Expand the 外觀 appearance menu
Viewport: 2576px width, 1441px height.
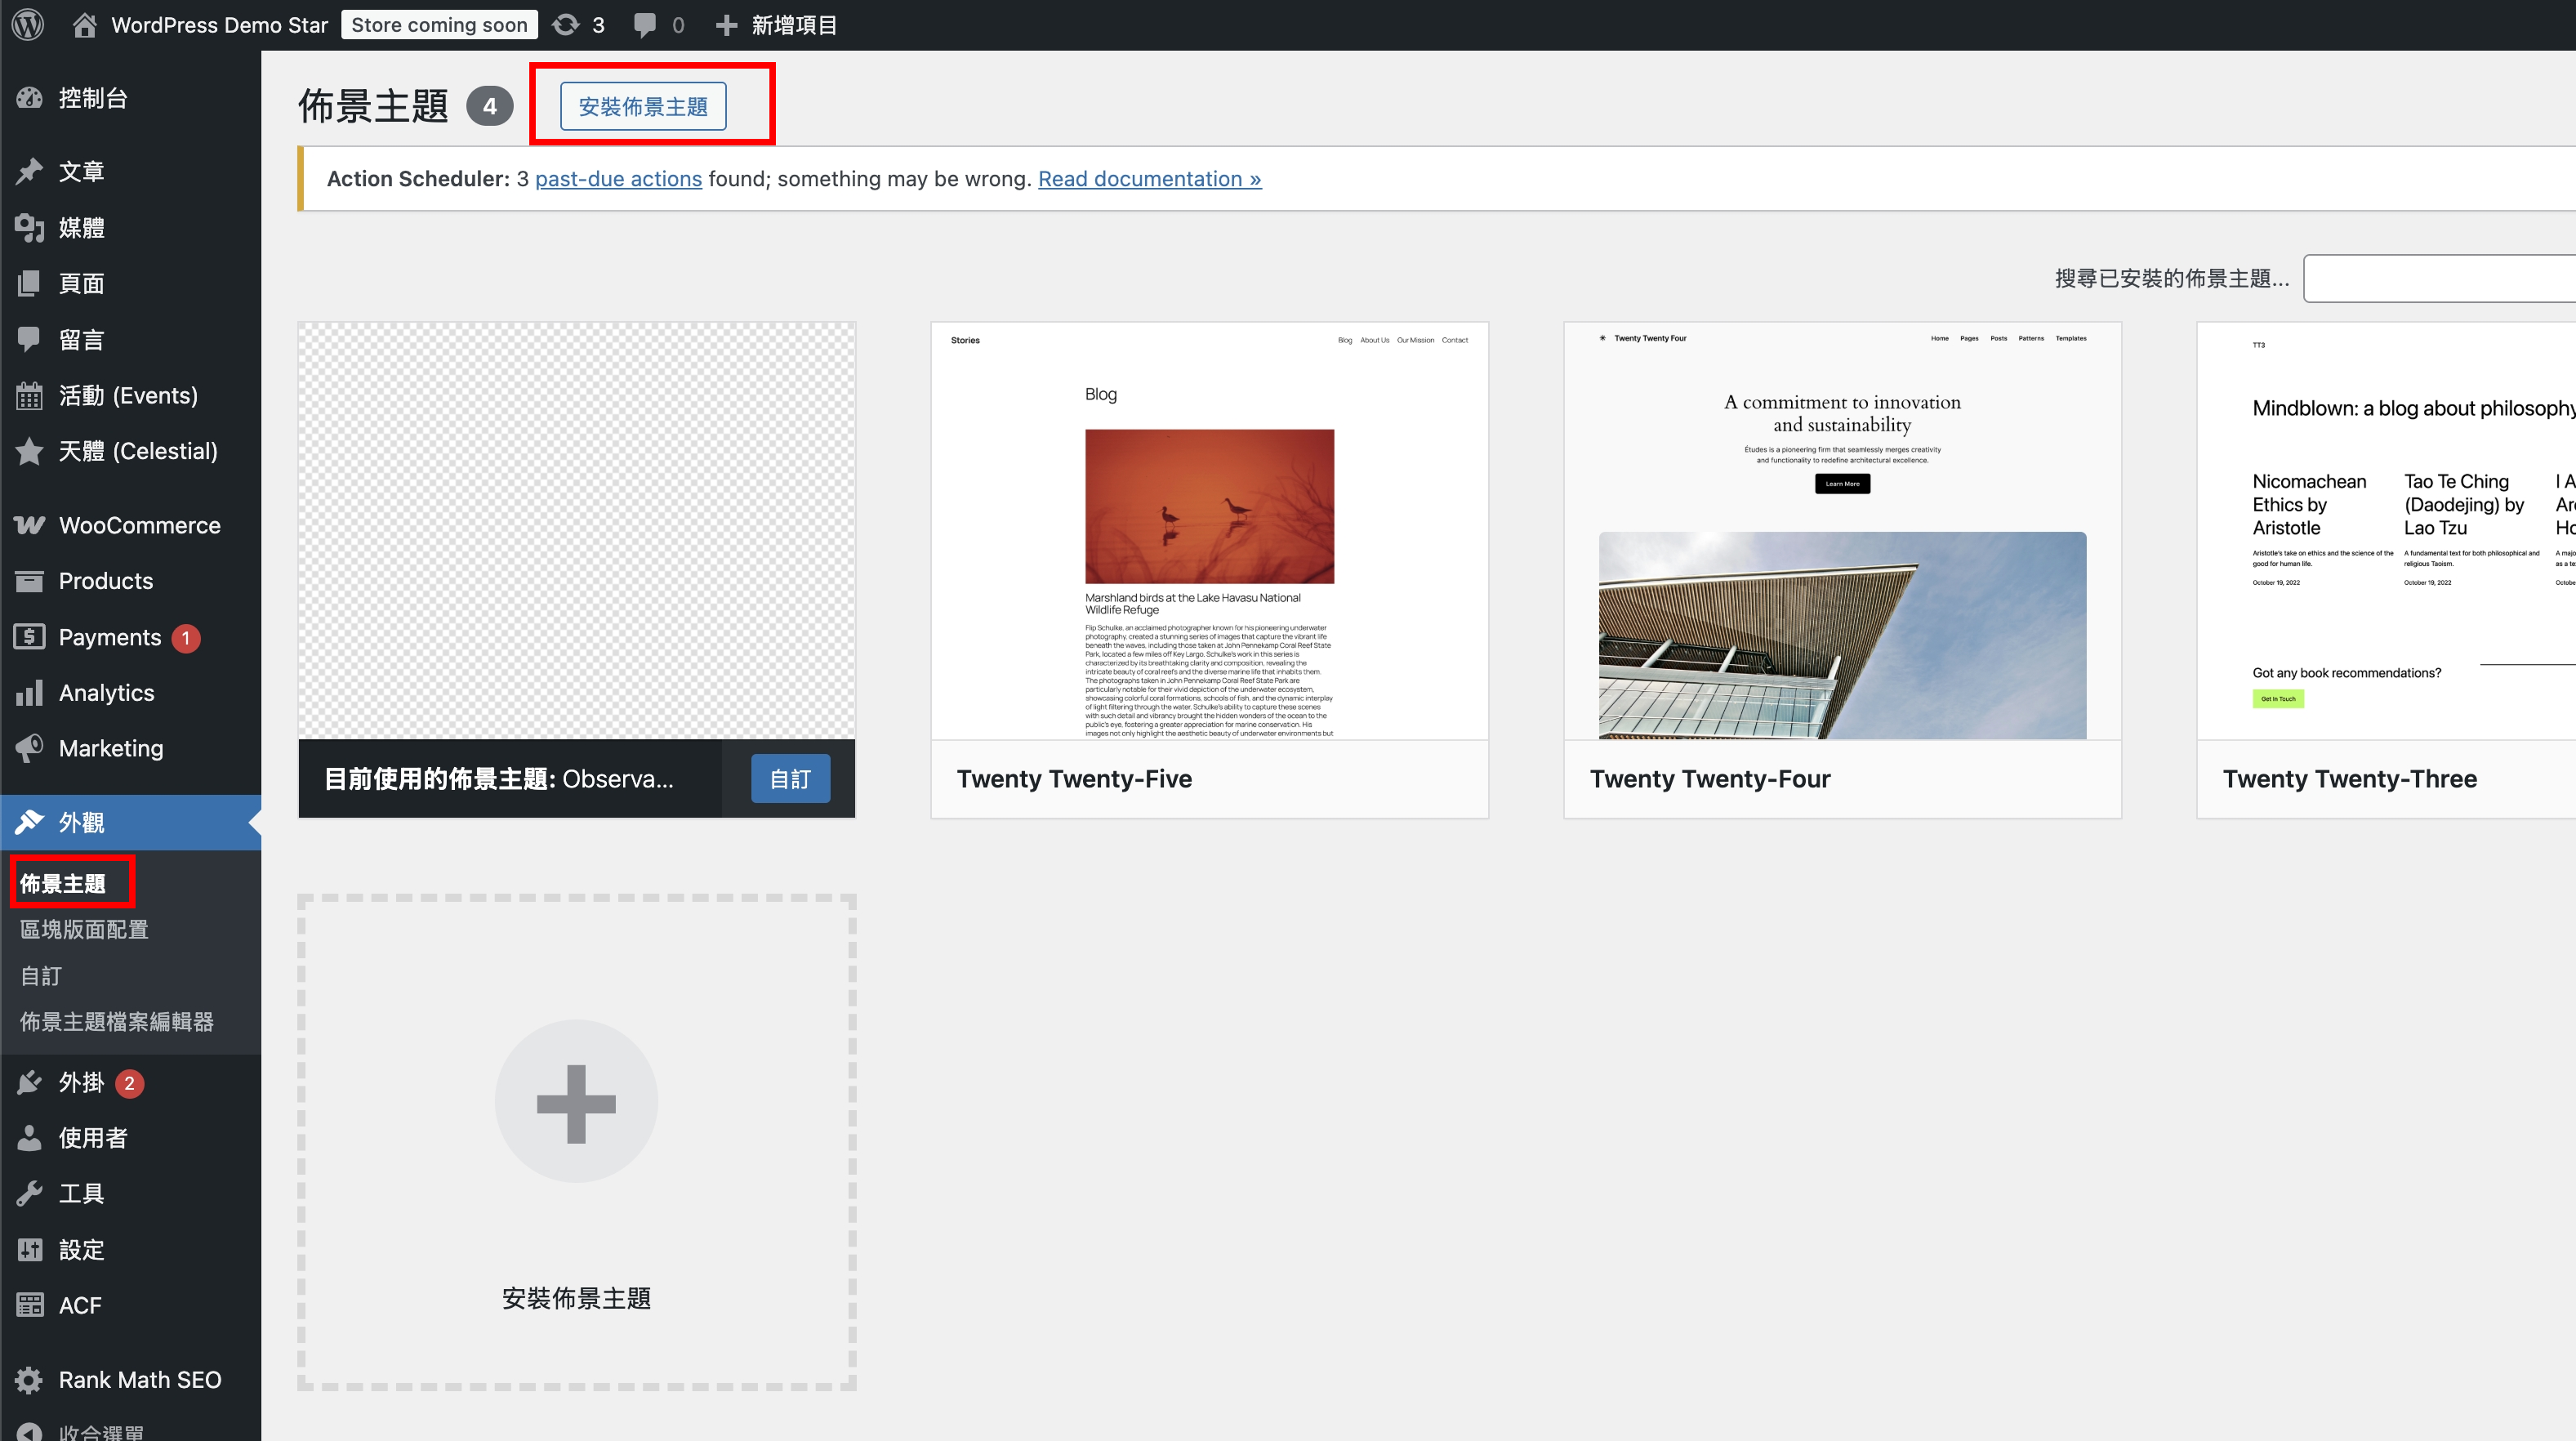(81, 822)
